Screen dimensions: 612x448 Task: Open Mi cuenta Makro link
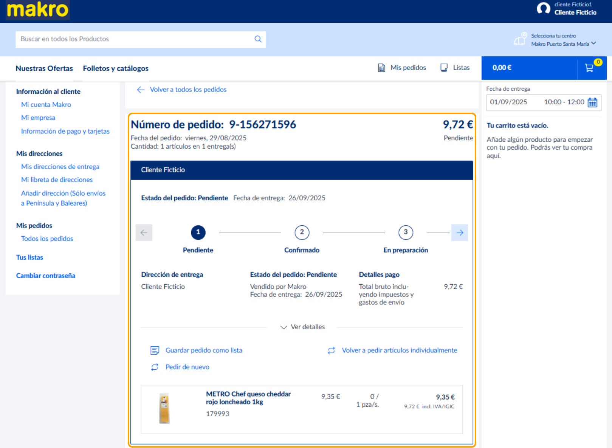(46, 105)
